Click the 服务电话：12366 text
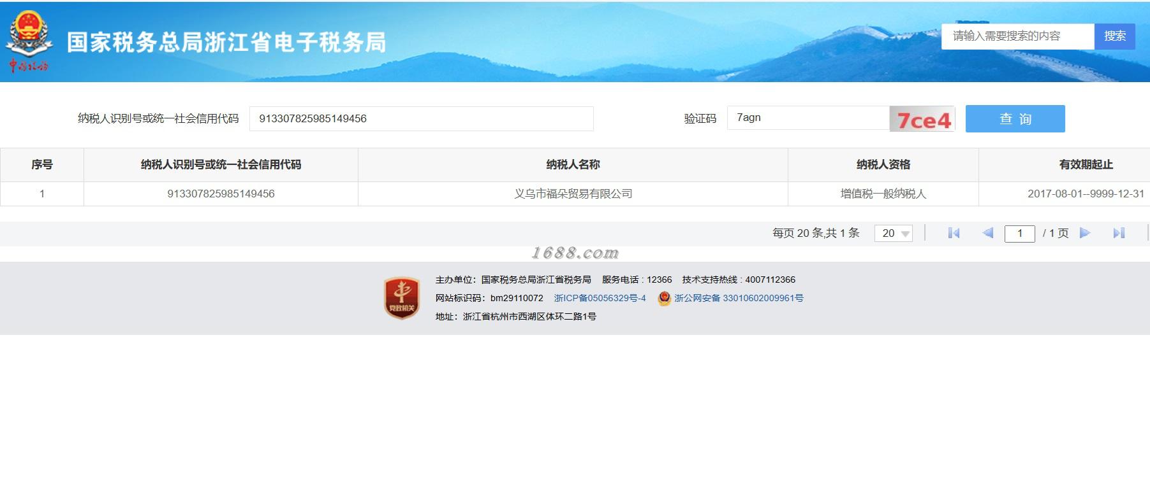Image resolution: width=1150 pixels, height=503 pixels. point(637,280)
